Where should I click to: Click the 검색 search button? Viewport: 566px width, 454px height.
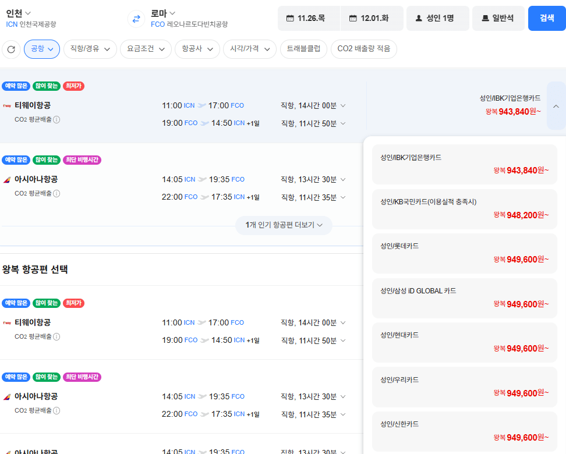pyautogui.click(x=547, y=18)
